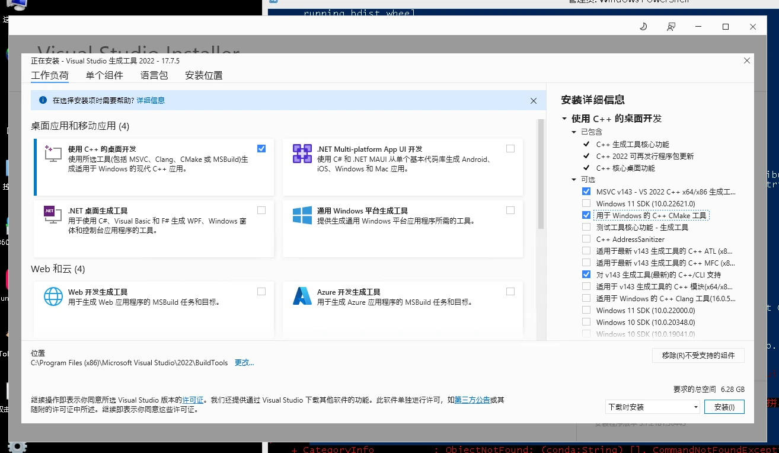Click the Universal Windows Platform icon
The image size is (779, 453).
[x=302, y=215]
